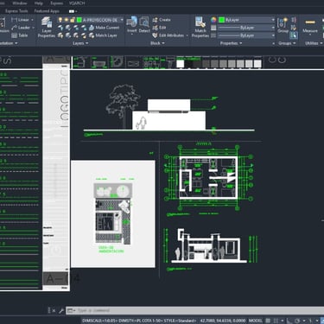Click the Detect block tool
Viewport: 324px width, 324px height.
pyautogui.click(x=144, y=25)
